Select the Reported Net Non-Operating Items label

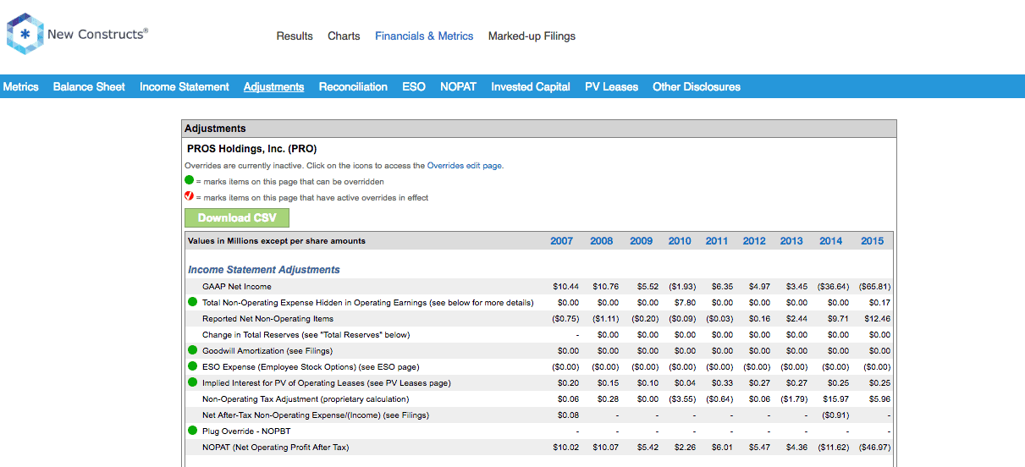pos(267,319)
